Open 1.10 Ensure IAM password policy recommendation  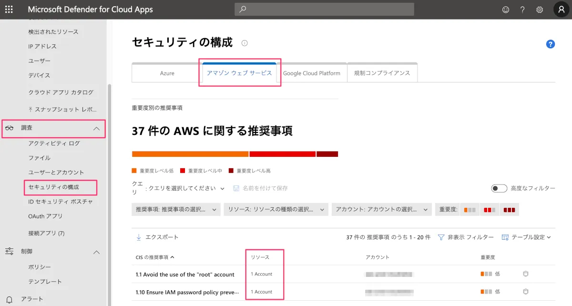click(187, 291)
